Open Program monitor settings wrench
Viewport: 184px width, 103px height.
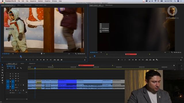[x=172, y=52]
